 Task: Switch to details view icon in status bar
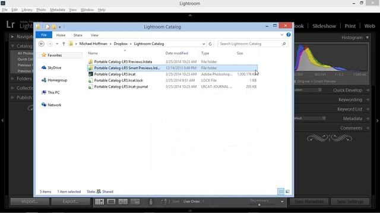coord(281,192)
